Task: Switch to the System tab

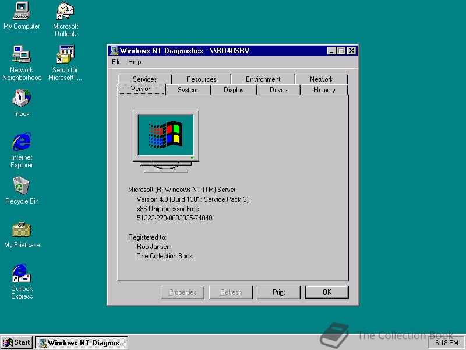Action: click(x=188, y=90)
